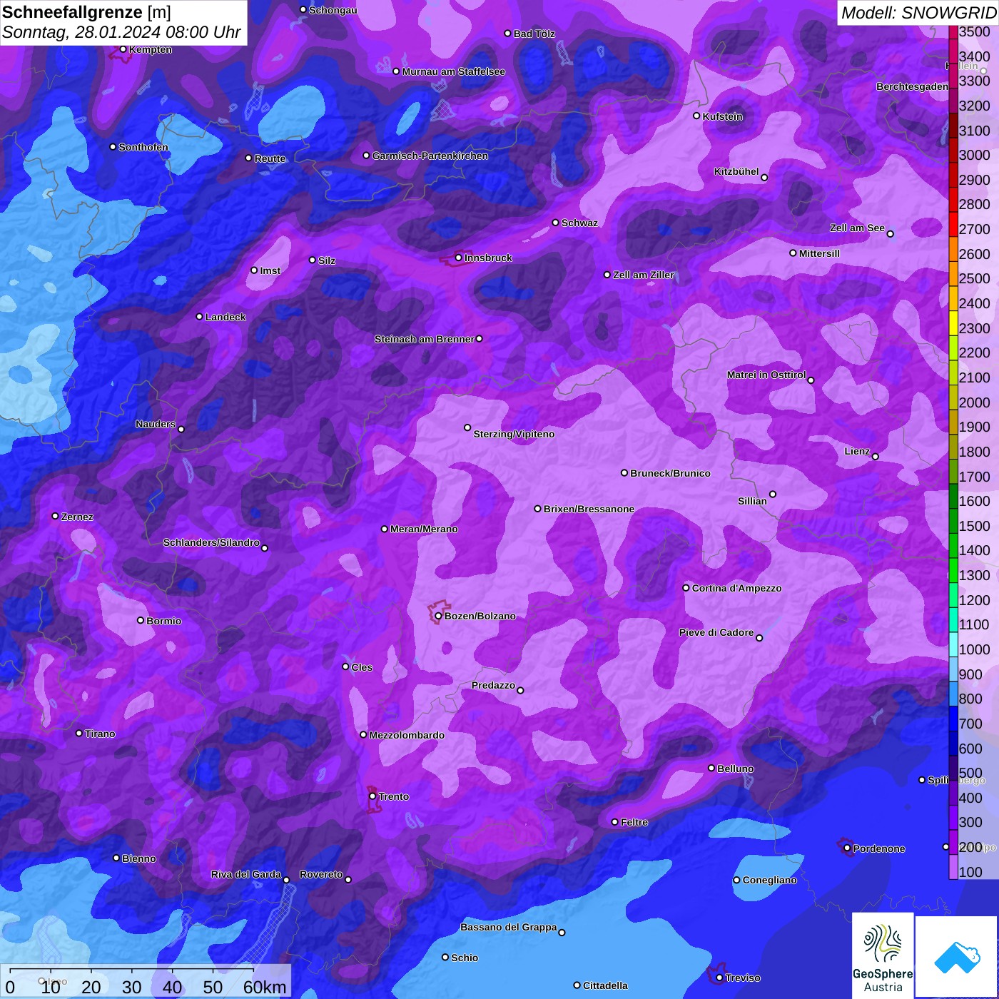This screenshot has width=999, height=999.
Task: Click the Matrei in Osttirol marker dot
Action: click(x=811, y=380)
